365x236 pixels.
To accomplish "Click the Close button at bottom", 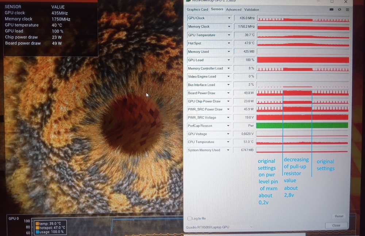I will [x=336, y=225].
